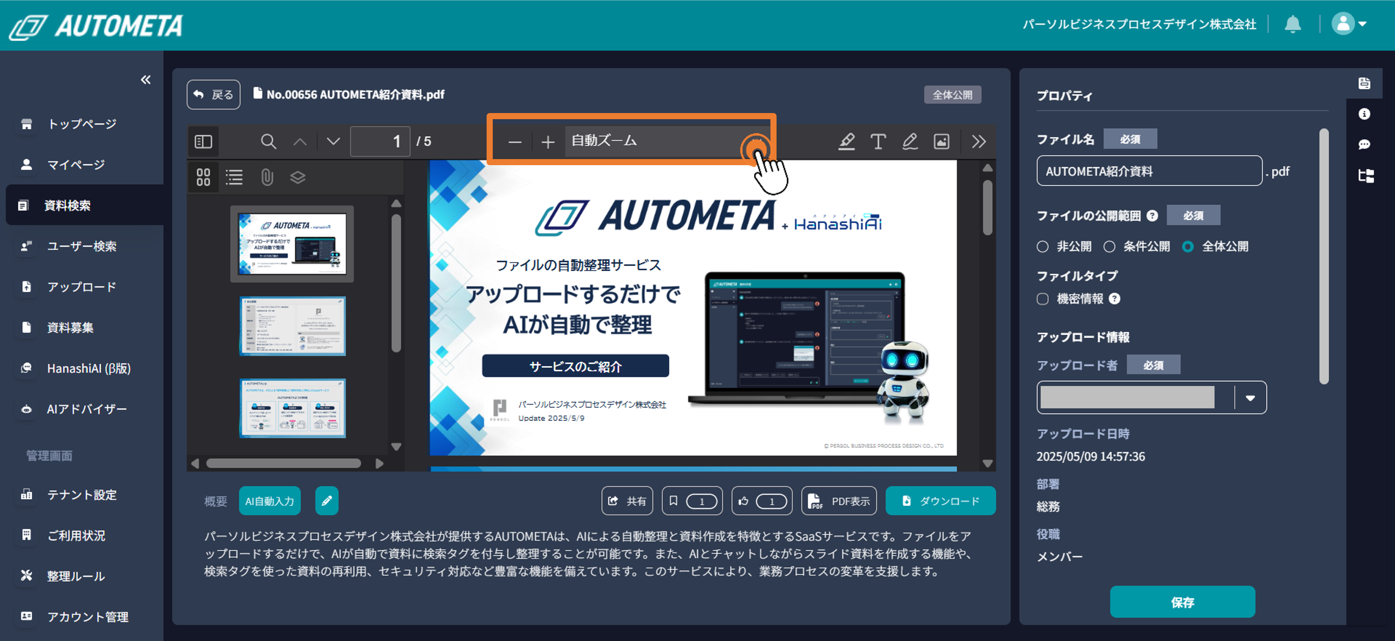
Task: Open ユーザー検索 in the sidebar
Action: pyautogui.click(x=81, y=246)
